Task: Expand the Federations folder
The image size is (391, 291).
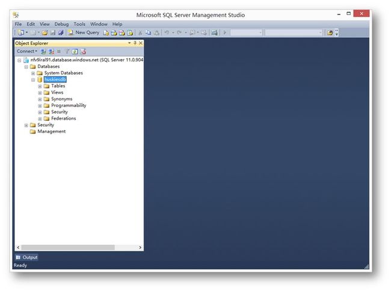Action: click(40, 118)
